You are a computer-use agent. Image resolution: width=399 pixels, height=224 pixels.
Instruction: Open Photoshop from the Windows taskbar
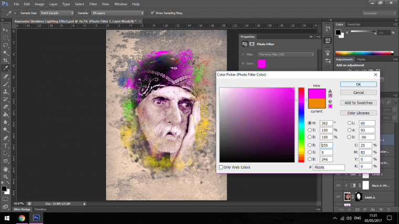tap(36, 218)
